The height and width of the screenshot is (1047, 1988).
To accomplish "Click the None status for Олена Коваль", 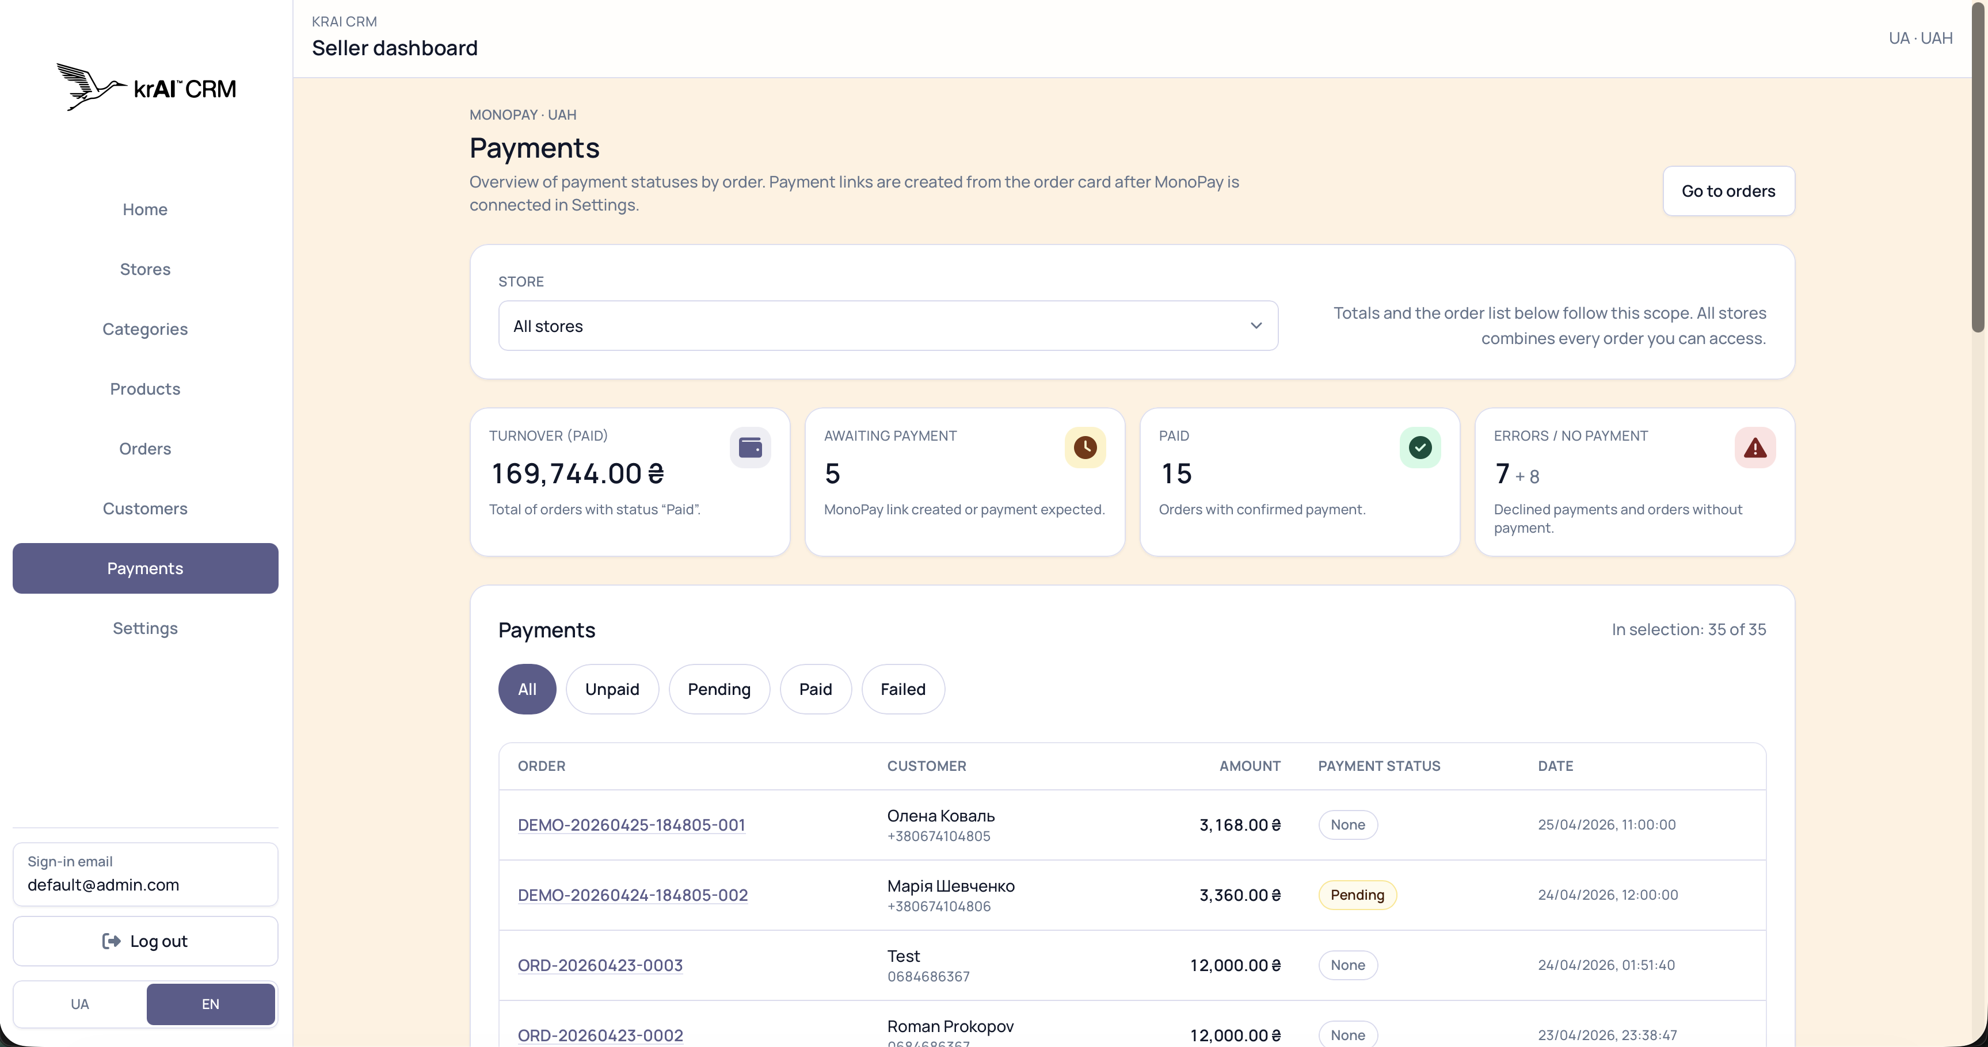I will click(1347, 825).
